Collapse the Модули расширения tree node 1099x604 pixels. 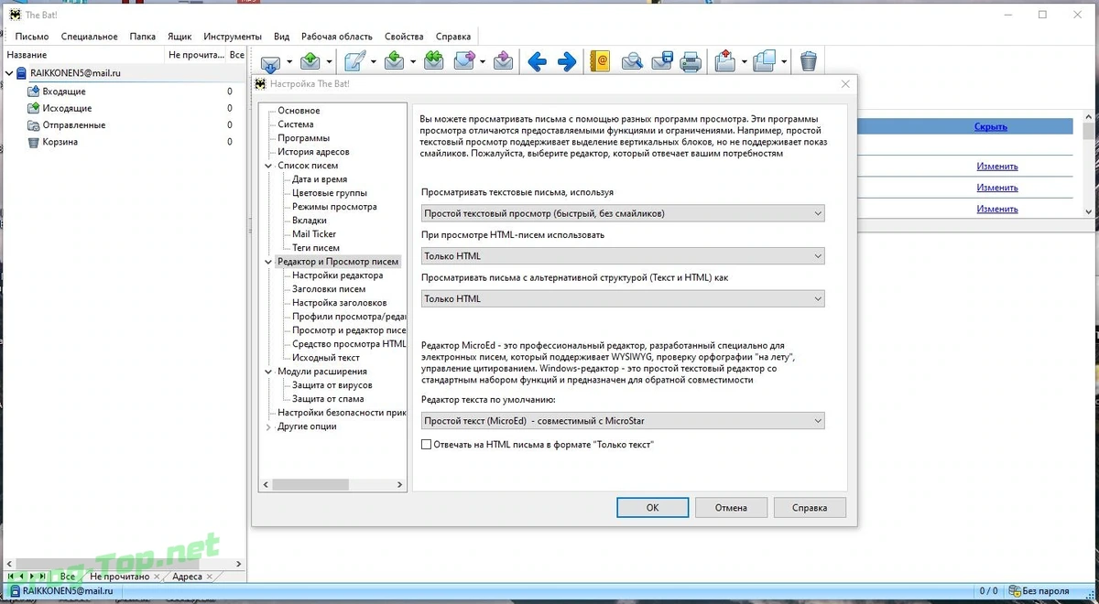[x=268, y=372]
